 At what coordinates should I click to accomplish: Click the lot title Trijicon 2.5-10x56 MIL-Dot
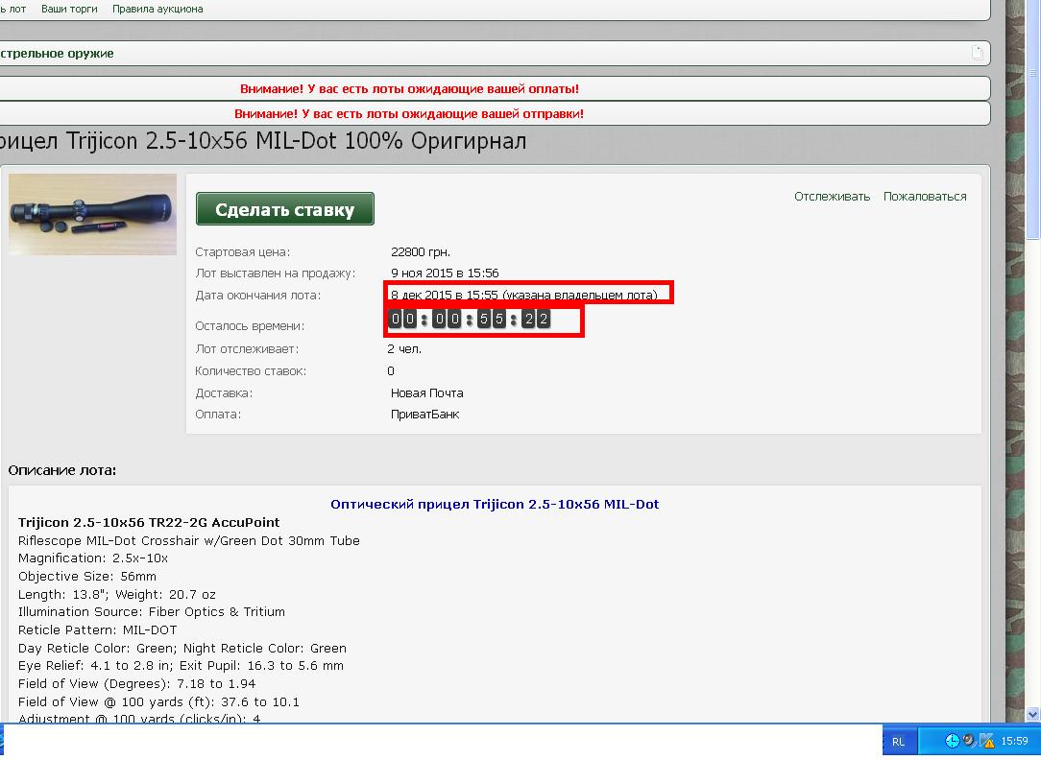pyautogui.click(x=263, y=141)
